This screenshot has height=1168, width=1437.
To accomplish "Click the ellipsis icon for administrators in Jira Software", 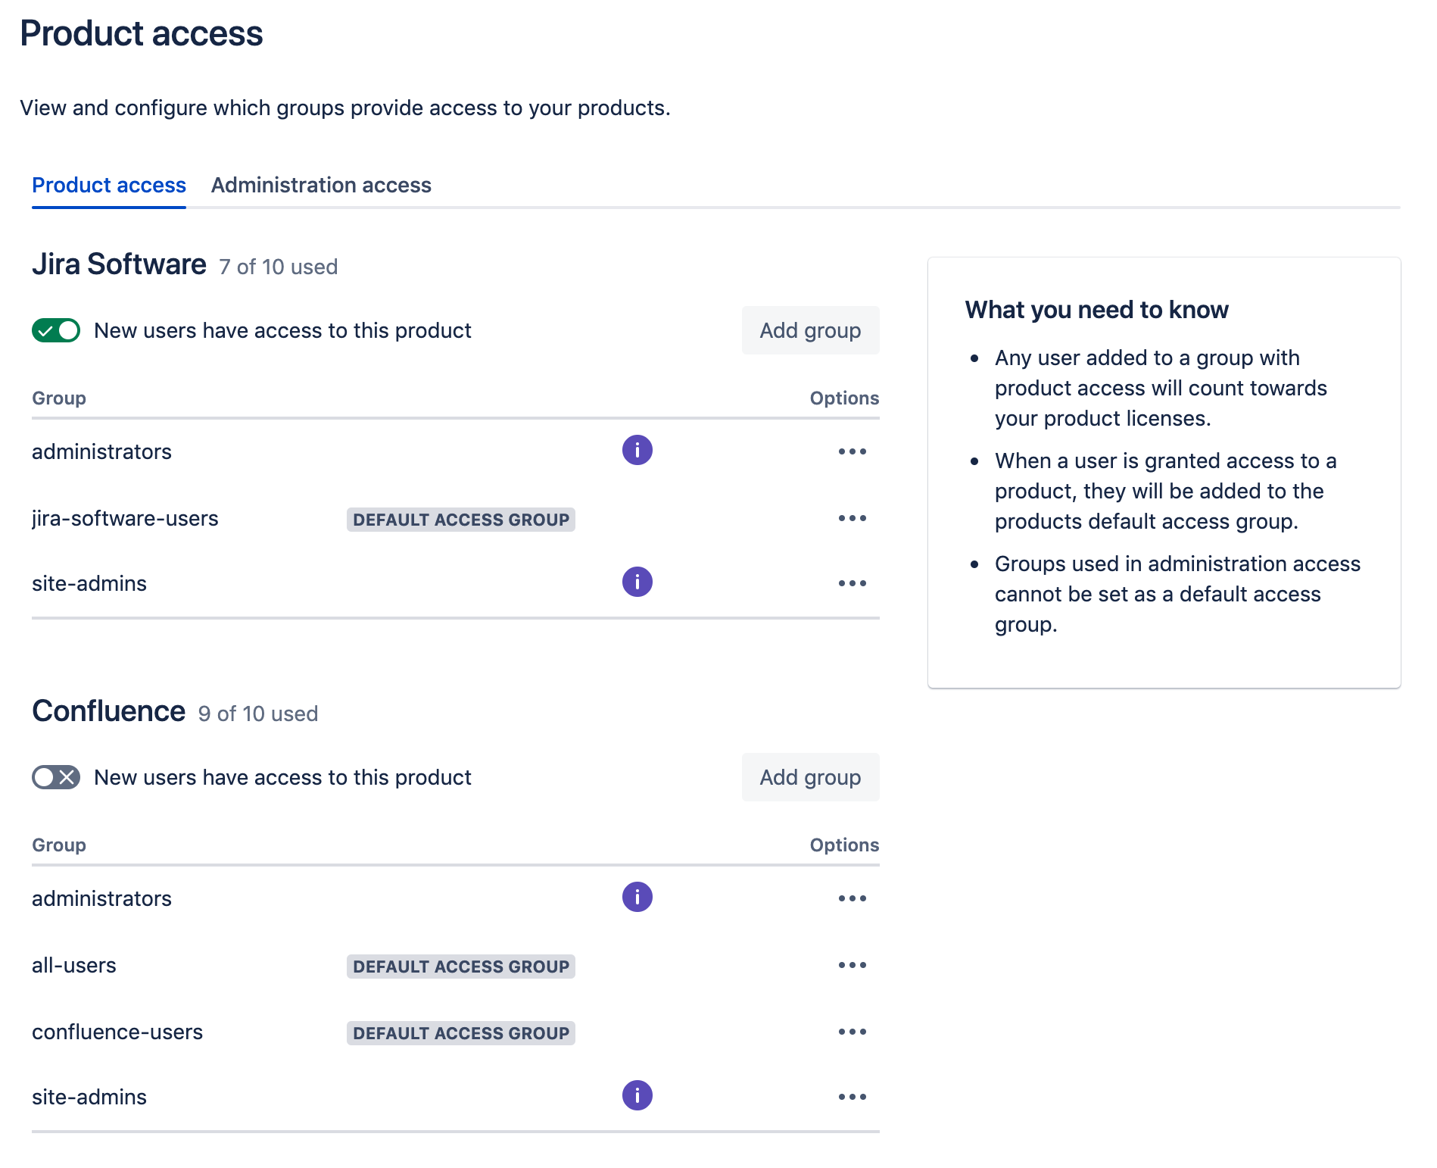I will coord(853,451).
